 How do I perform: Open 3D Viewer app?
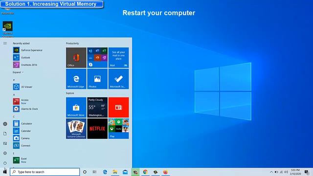click(23, 87)
